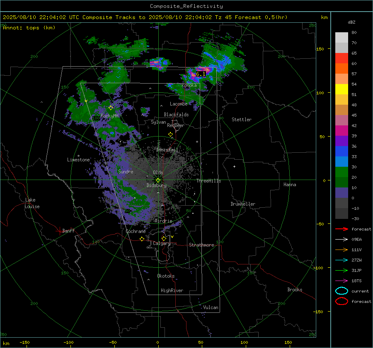The image size is (373, 348).
Task: Click the Olds city label
Action: click(x=158, y=173)
